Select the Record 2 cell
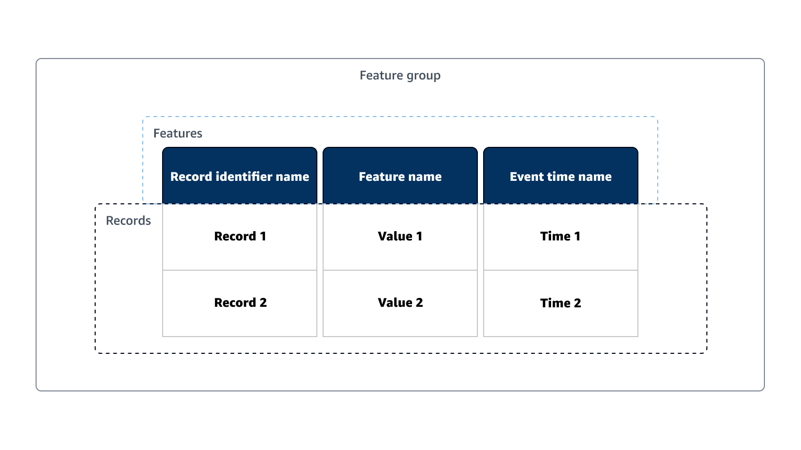801x450 pixels. click(240, 303)
